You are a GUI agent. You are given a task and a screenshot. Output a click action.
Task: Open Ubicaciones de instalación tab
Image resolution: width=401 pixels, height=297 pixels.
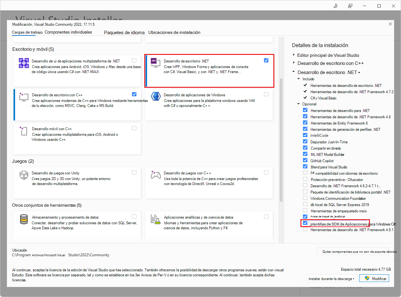[174, 32]
